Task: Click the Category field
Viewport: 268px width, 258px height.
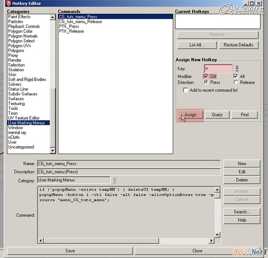Action: (x=74, y=180)
